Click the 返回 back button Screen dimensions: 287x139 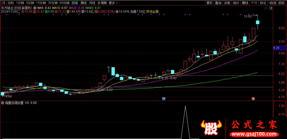(x=281, y=3)
